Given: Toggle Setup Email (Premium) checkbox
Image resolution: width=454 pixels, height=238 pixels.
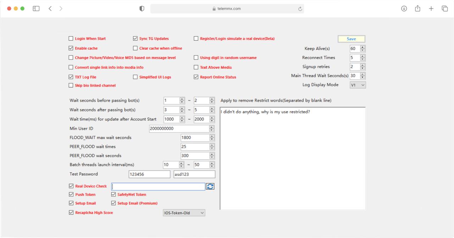Looking at the screenshot, I should point(113,203).
